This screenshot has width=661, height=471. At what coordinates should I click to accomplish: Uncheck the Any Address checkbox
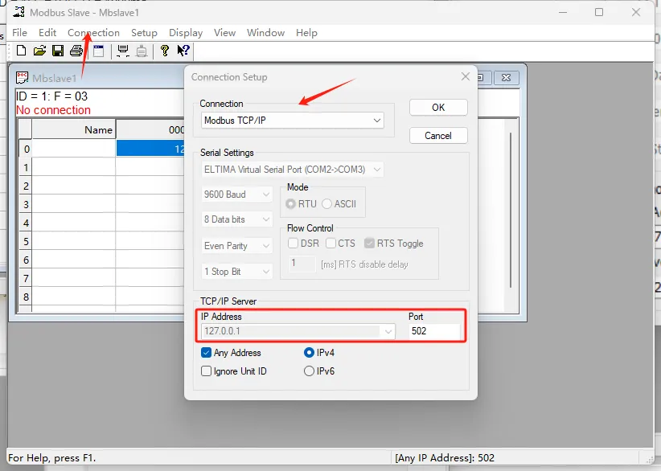(206, 353)
